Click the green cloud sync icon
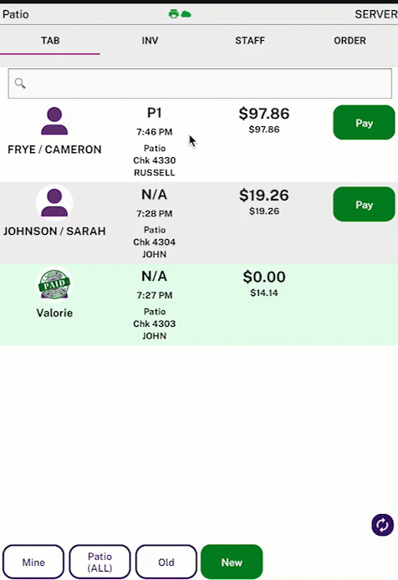398x580 pixels. [186, 14]
